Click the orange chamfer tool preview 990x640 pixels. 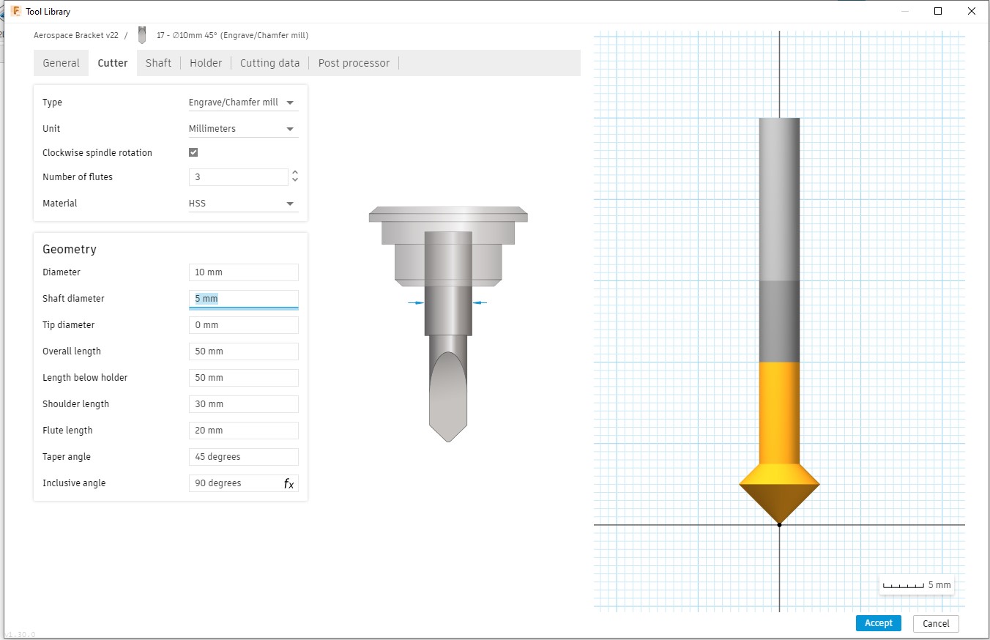779,443
